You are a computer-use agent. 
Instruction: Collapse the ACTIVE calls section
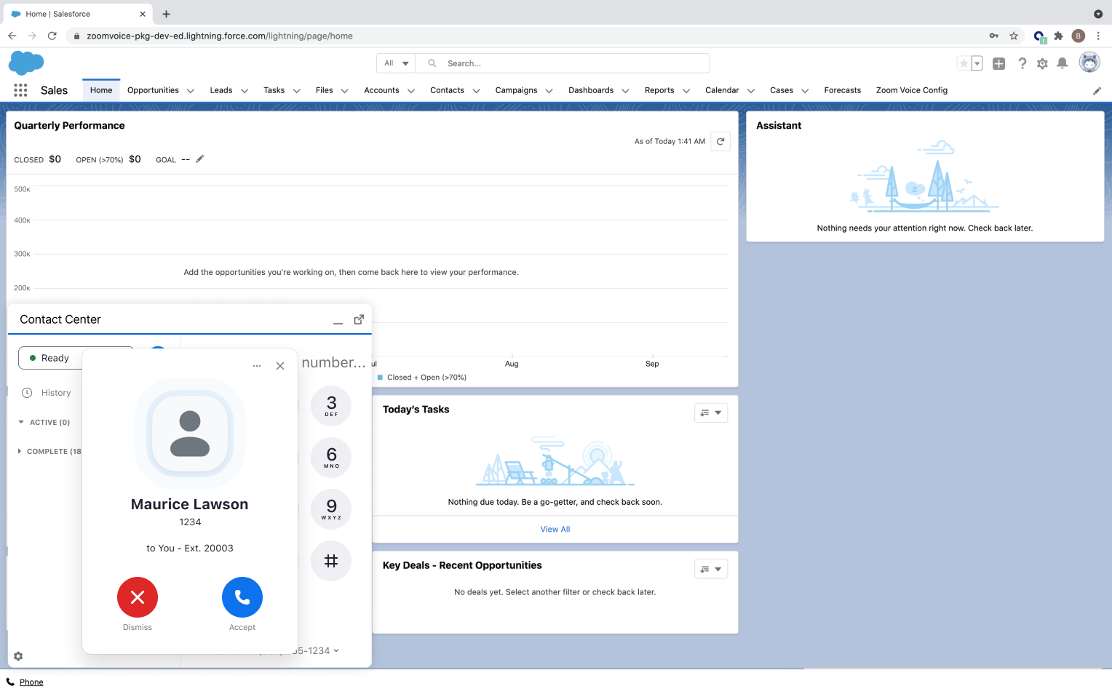[21, 423]
